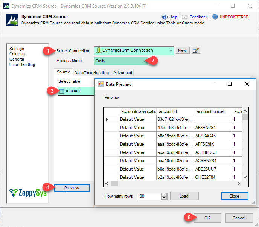Click the edit connection pencil icon
The height and width of the screenshot is (227, 259).
(196, 50)
